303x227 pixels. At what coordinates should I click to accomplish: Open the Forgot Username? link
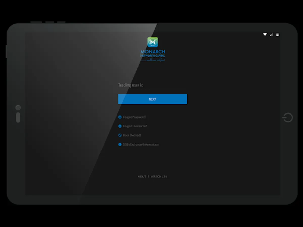coord(135,126)
